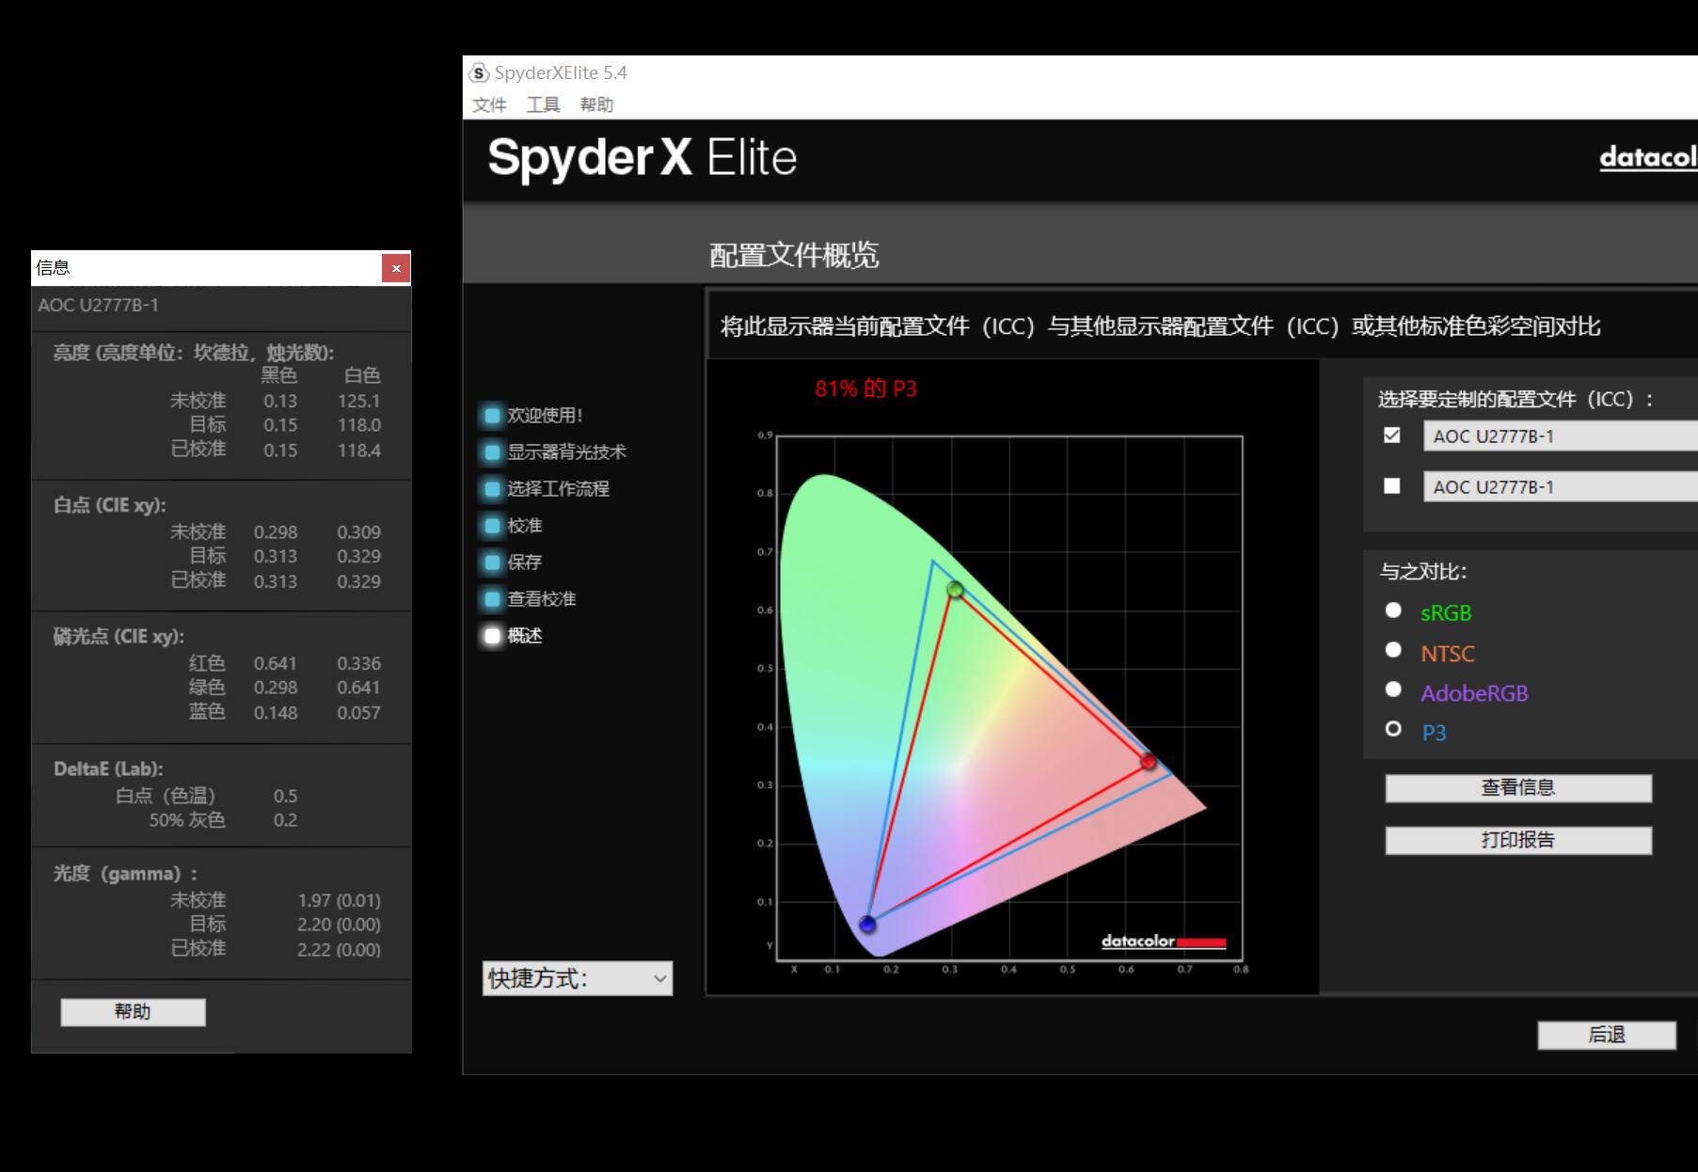The width and height of the screenshot is (1698, 1172).
Task: Go to the 查看校准 step
Action: tap(542, 598)
